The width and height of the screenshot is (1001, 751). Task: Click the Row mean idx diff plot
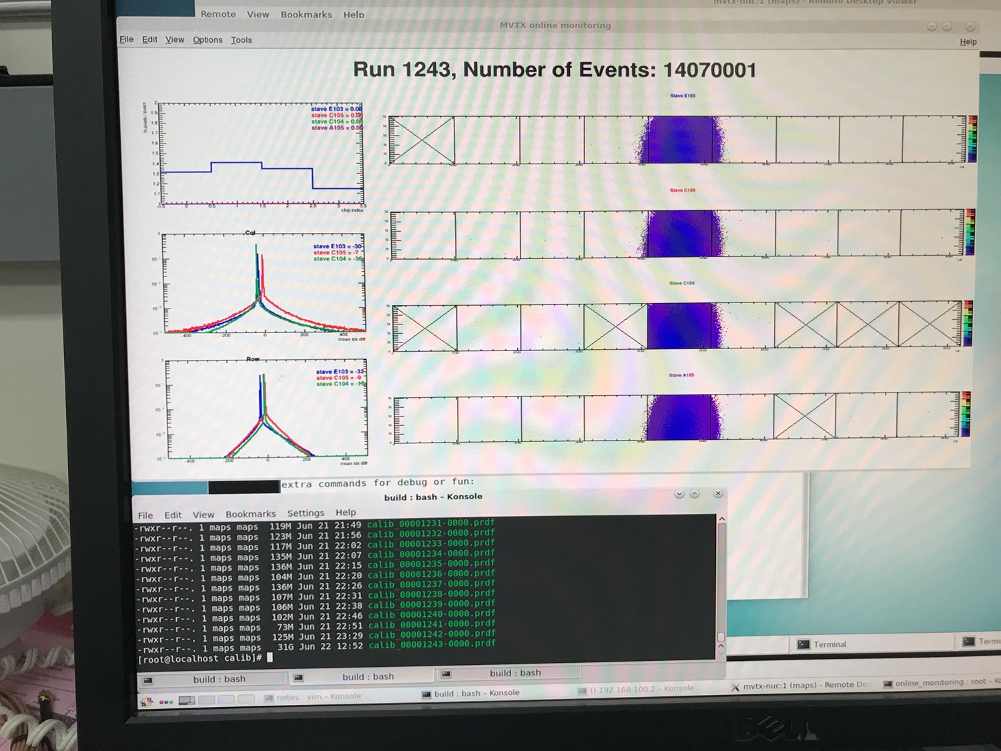(x=266, y=409)
